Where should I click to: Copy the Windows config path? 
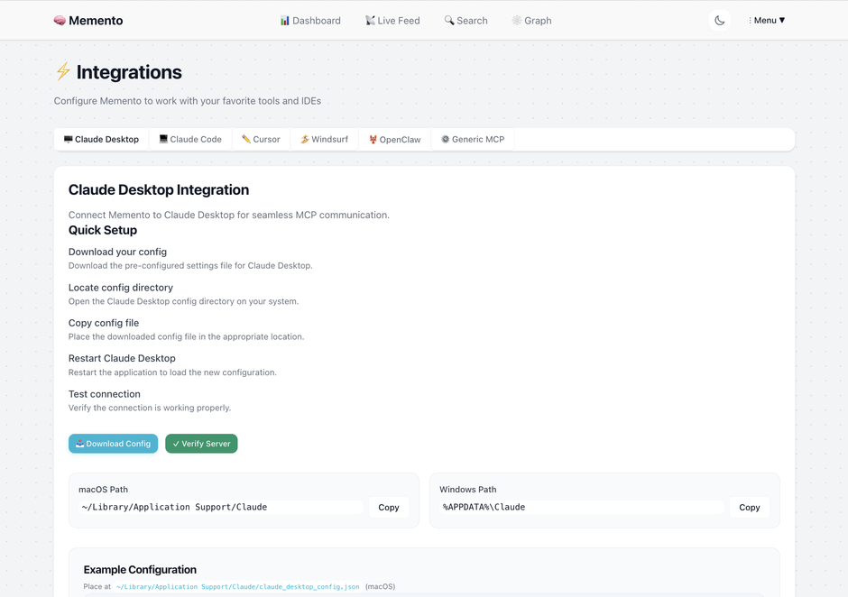point(749,507)
